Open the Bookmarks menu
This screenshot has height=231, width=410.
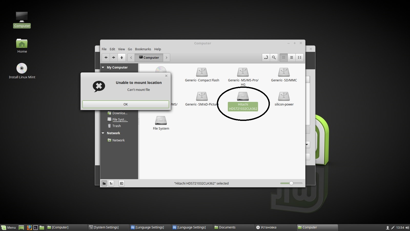pos(143,49)
